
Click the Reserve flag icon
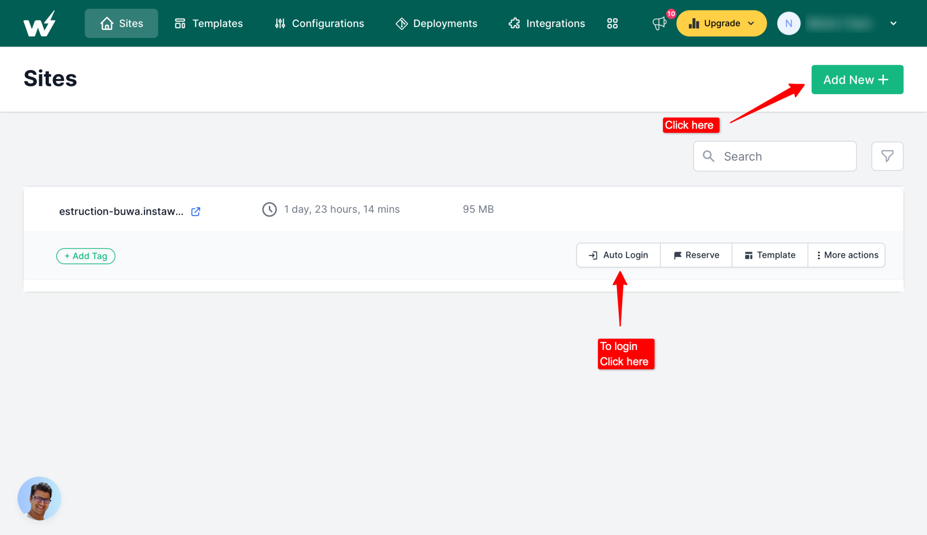[678, 255]
